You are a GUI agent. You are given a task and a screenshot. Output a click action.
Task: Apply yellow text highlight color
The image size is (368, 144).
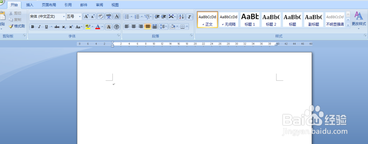coord(88,27)
